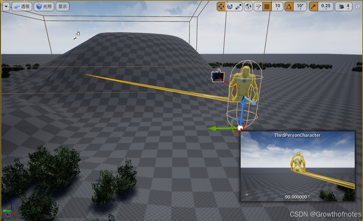This screenshot has width=363, height=221.
Task: Open the surface snapping options
Action: [258, 6]
